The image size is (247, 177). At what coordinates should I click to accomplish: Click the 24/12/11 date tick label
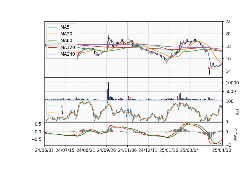[148, 150]
